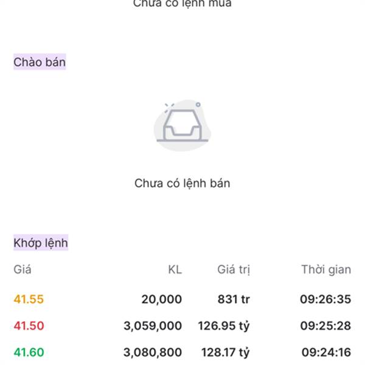Tap the 09:26:35 timestamp
This screenshot has width=365, height=365.
coord(325,299)
